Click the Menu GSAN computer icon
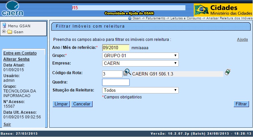The height and width of the screenshot is (137, 253). tap(4, 26)
